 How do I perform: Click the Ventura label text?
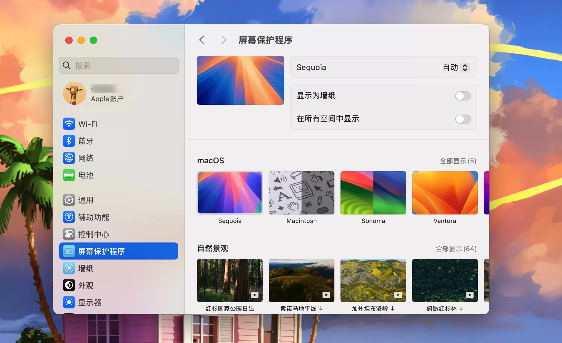(445, 221)
